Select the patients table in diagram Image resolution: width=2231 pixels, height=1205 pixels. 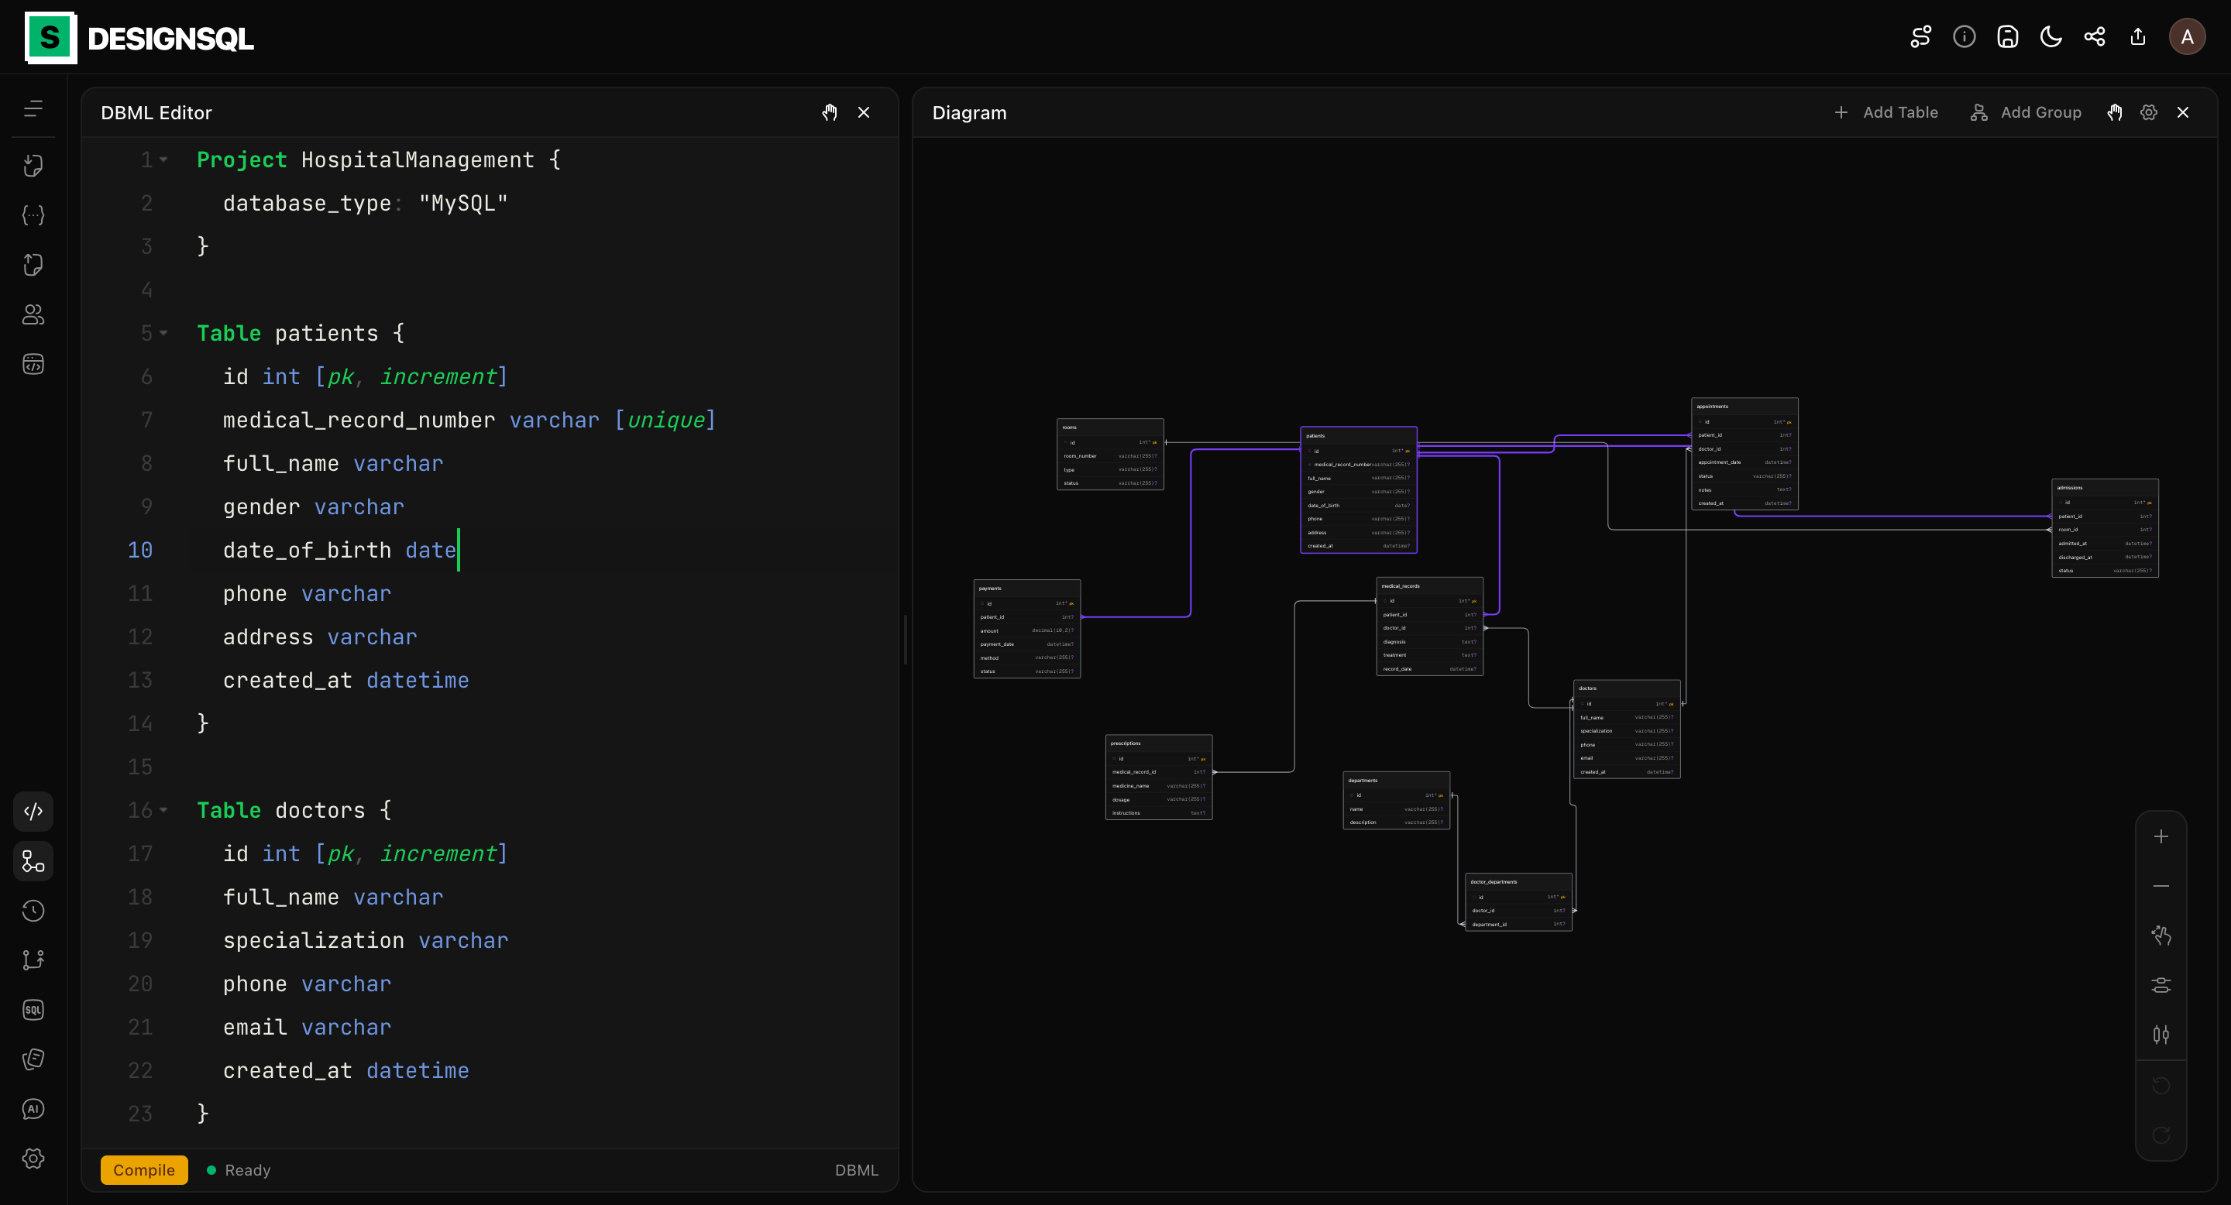click(1358, 490)
